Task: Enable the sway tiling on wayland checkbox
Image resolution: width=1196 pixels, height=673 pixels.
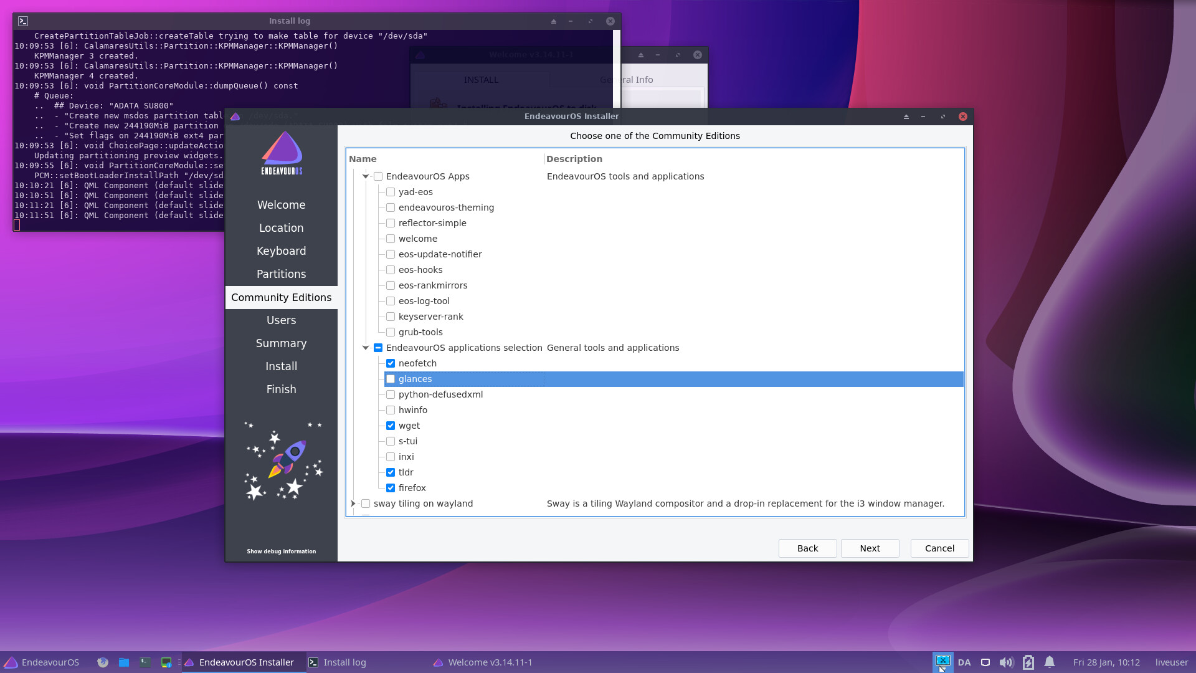Action: click(366, 504)
